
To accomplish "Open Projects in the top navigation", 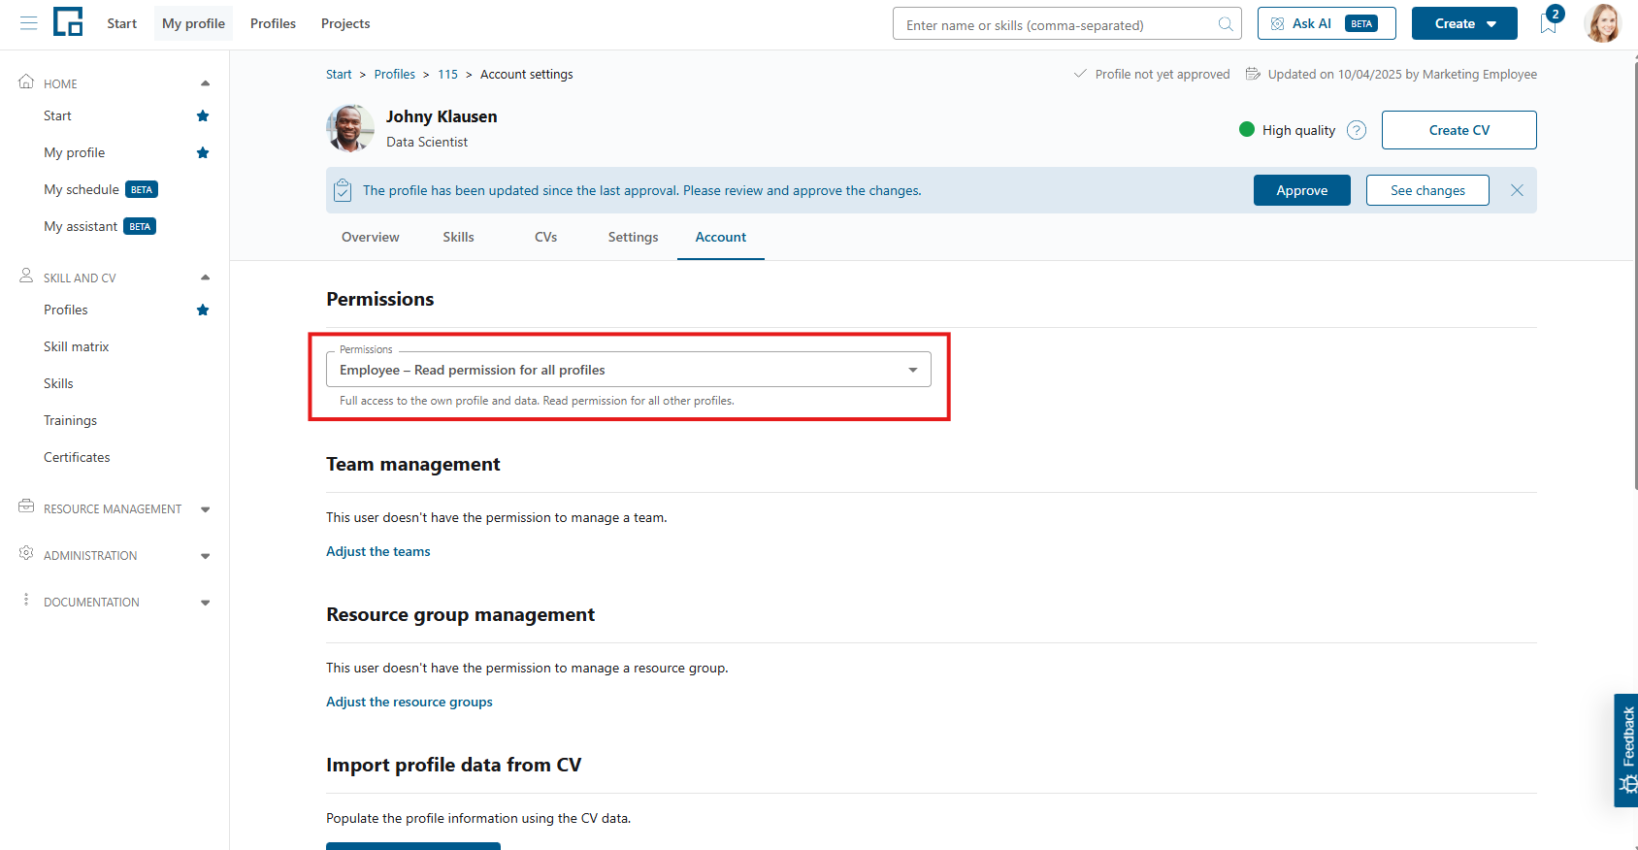I will pyautogui.click(x=345, y=23).
